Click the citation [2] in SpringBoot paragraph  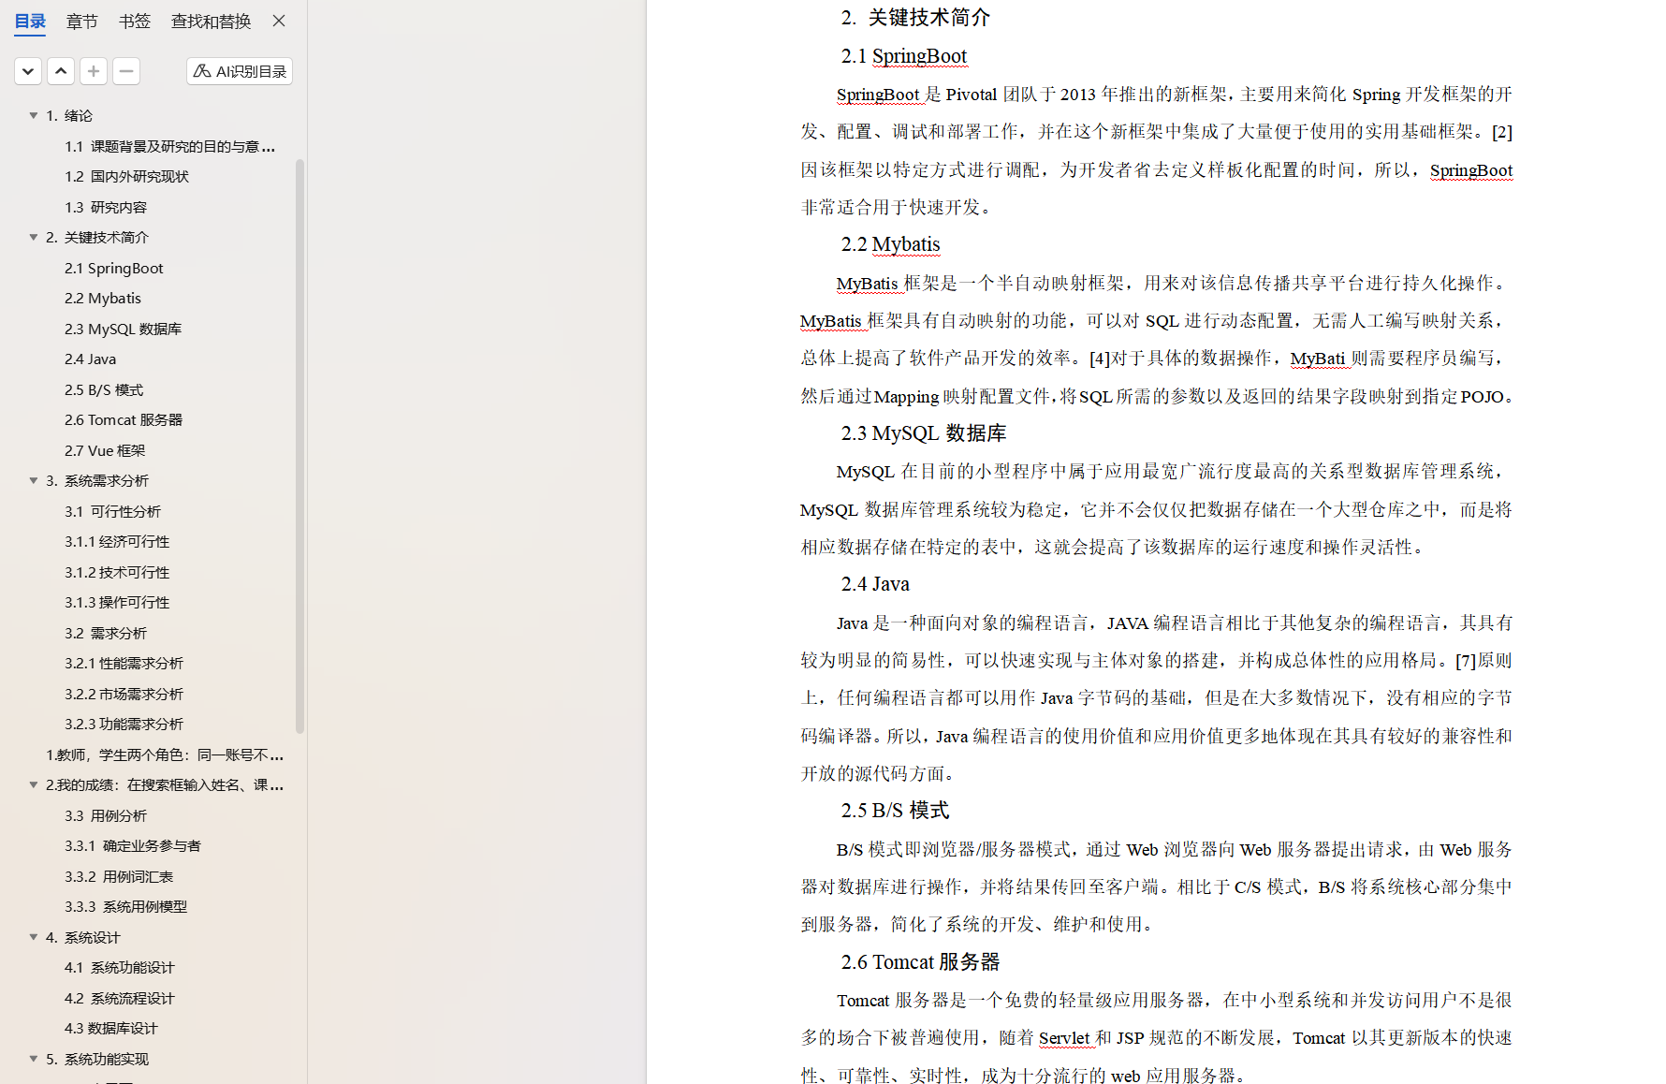[x=1501, y=132]
